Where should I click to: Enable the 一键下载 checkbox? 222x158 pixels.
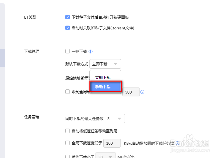click(68, 51)
